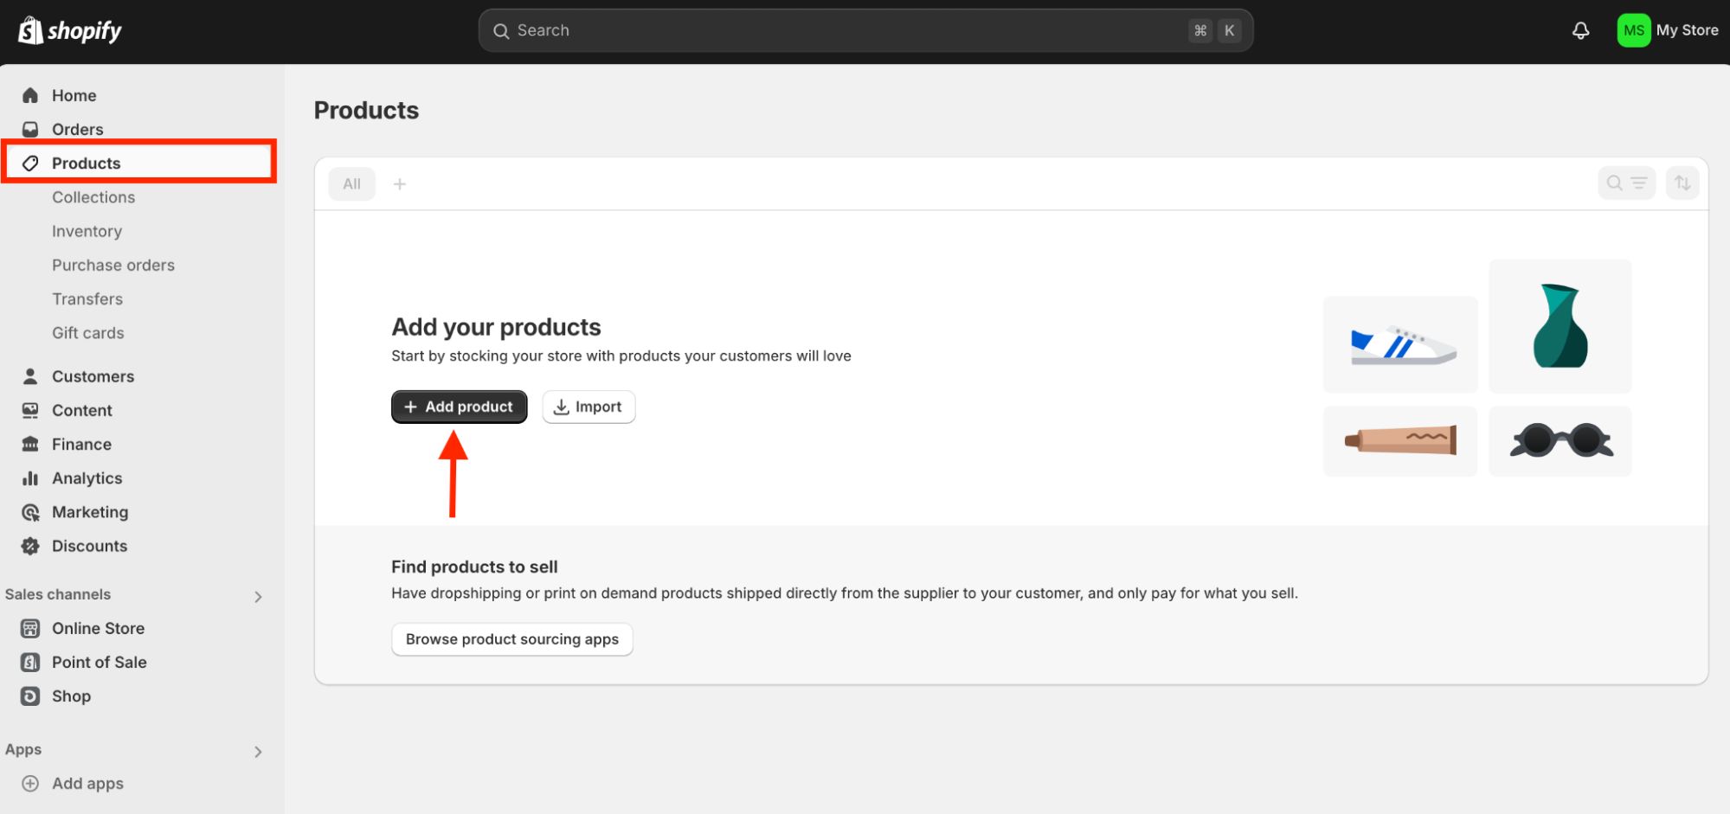Viewport: 1730px width, 814px height.
Task: Open Purchase orders under Products
Action: [113, 265]
